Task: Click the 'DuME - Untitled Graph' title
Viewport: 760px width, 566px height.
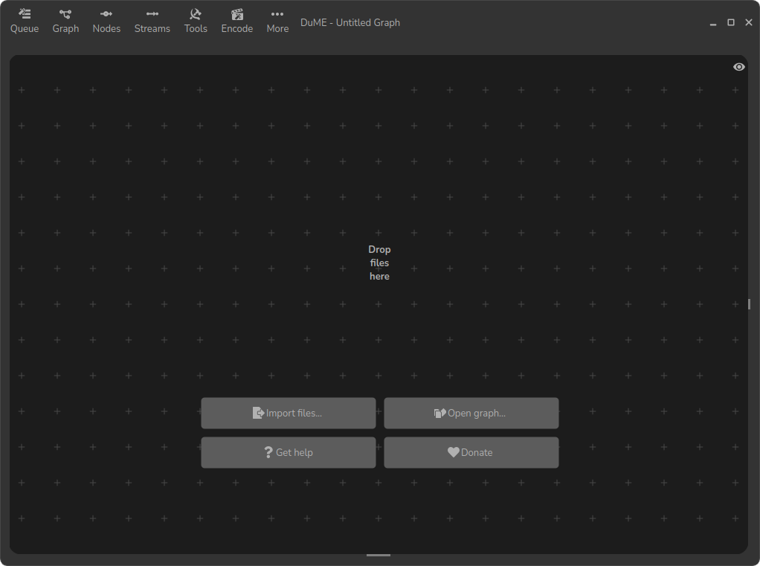Action: pyautogui.click(x=350, y=22)
